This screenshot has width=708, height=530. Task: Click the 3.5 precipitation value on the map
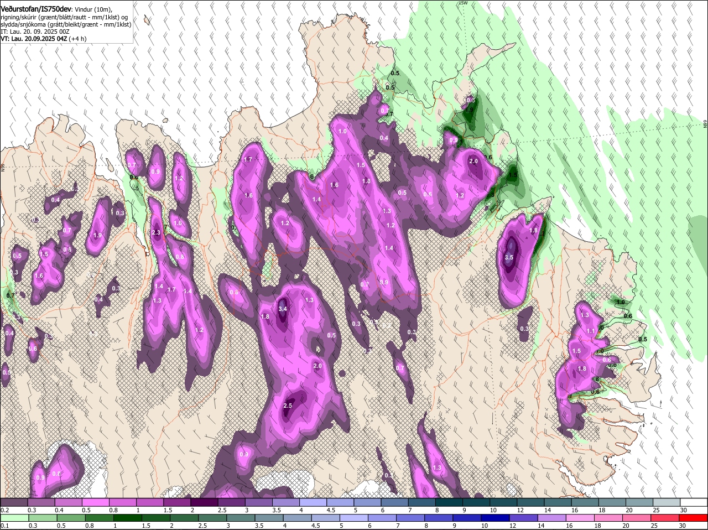(x=509, y=258)
